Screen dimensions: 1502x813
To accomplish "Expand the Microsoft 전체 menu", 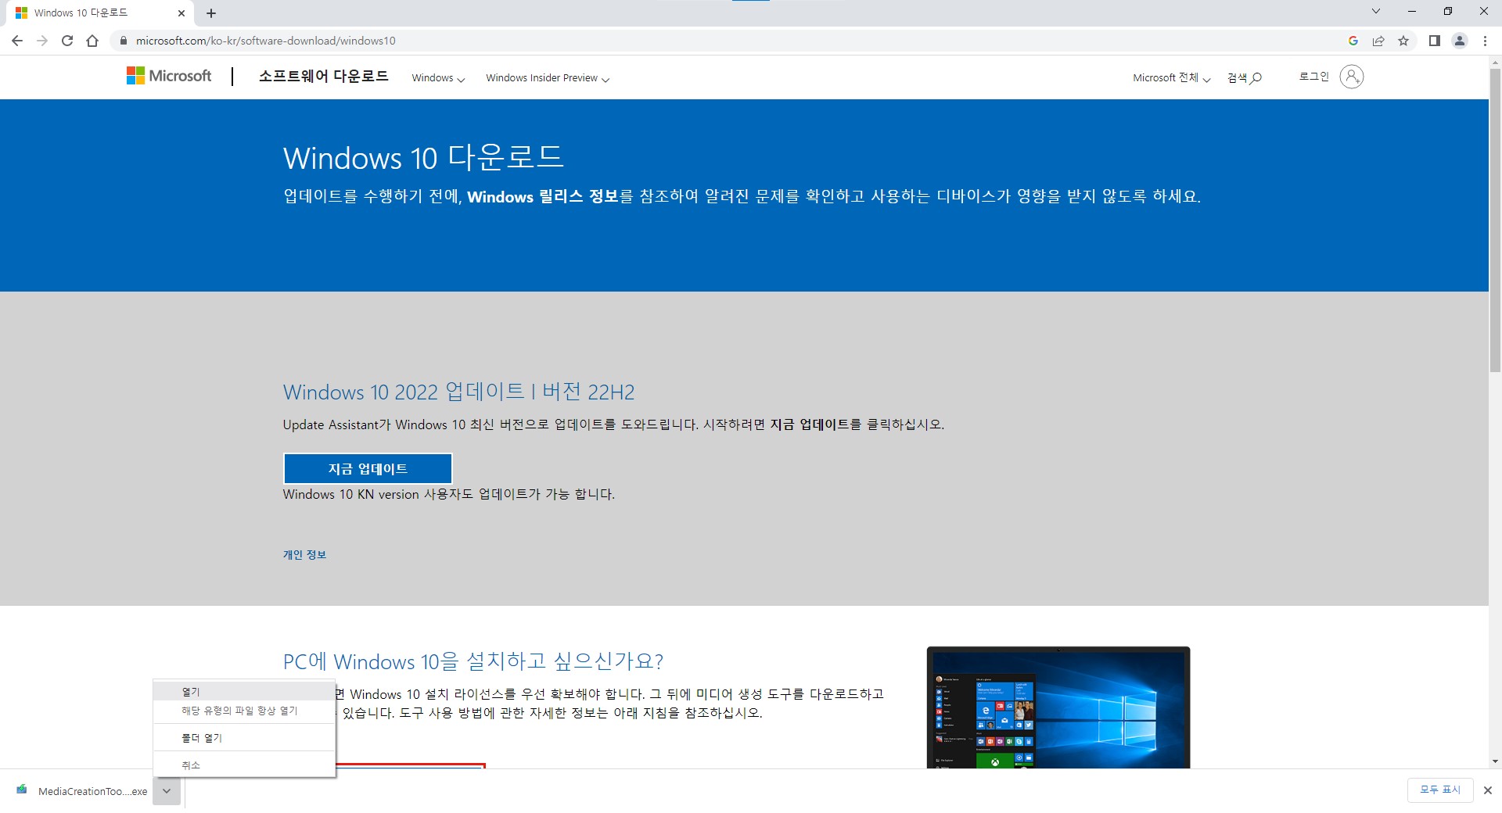I will click(x=1171, y=78).
